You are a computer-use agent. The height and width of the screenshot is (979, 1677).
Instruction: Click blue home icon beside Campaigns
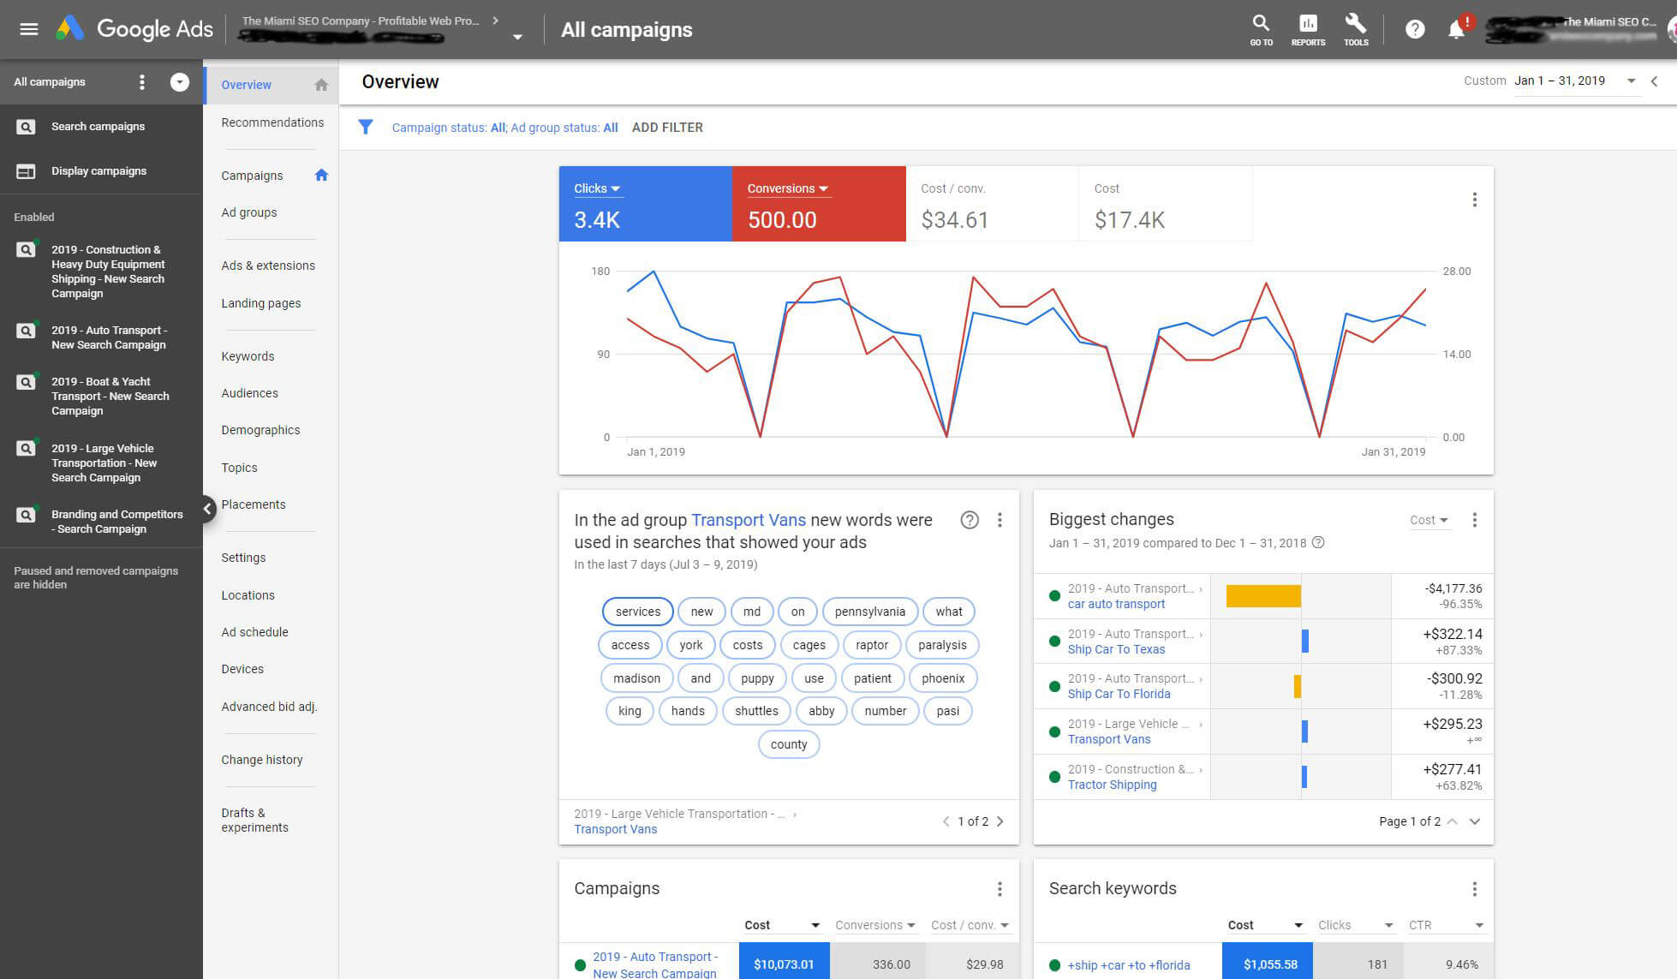[321, 176]
